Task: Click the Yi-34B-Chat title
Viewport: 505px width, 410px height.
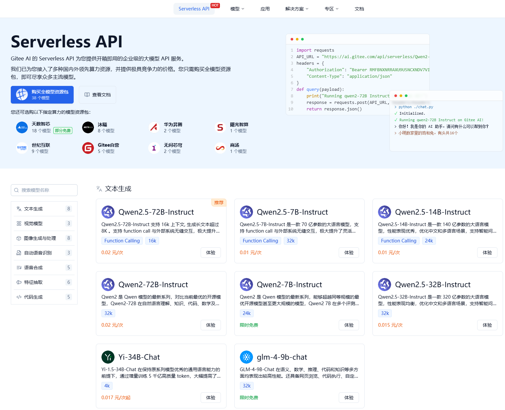Action: [139, 357]
